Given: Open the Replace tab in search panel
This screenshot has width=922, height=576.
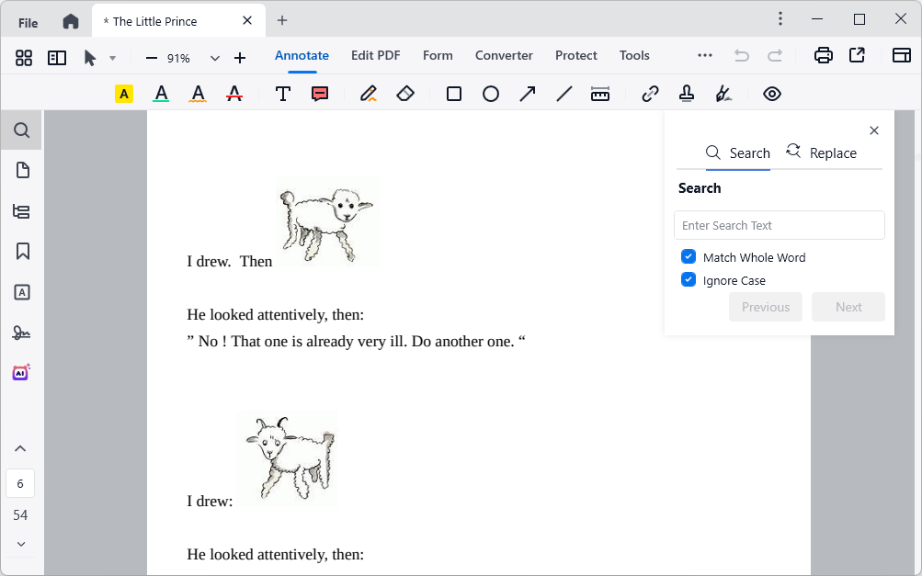Looking at the screenshot, I should (822, 152).
